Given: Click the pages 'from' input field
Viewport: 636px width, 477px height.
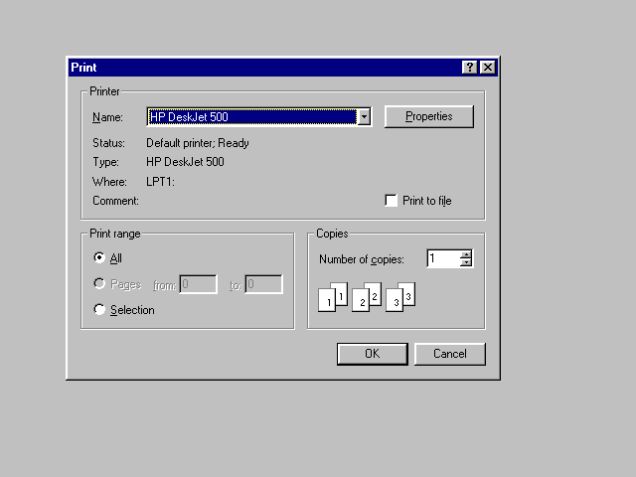Looking at the screenshot, I should [x=198, y=284].
